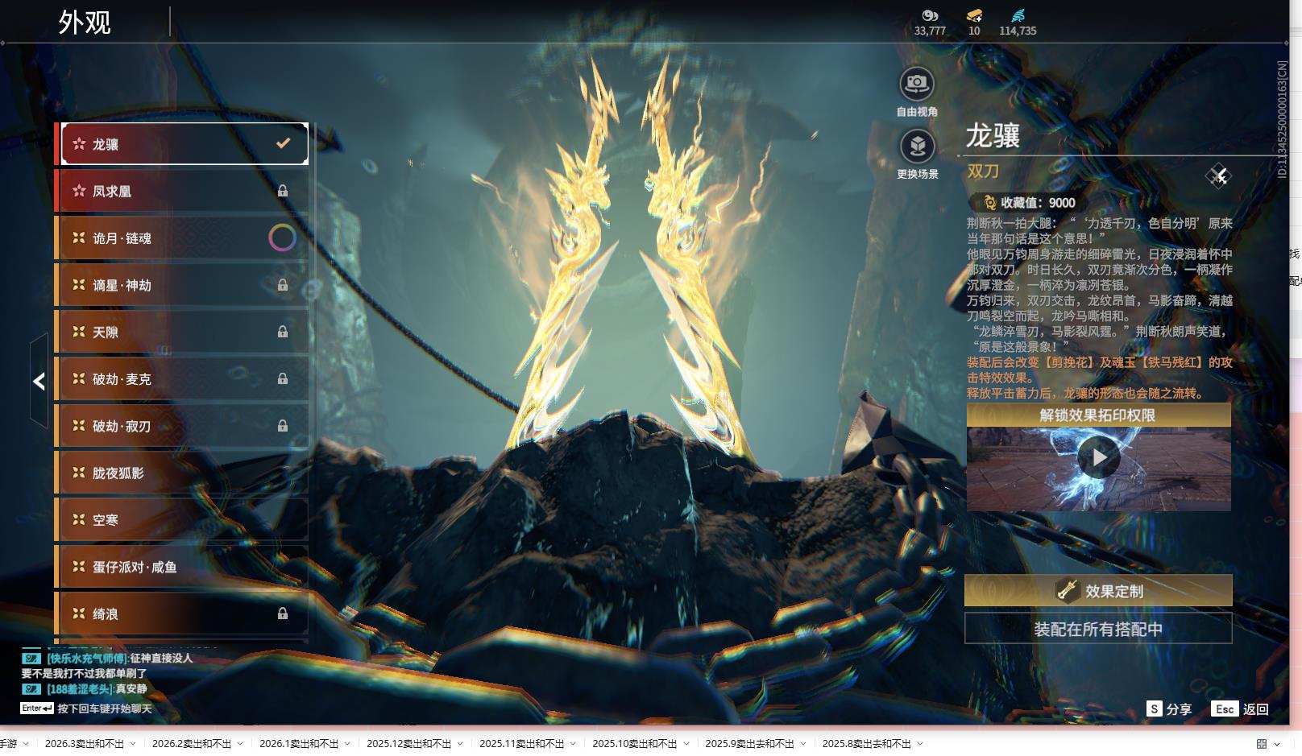The image size is (1302, 756).
Task: Click the 收藏值 collection value icon
Action: coord(989,203)
